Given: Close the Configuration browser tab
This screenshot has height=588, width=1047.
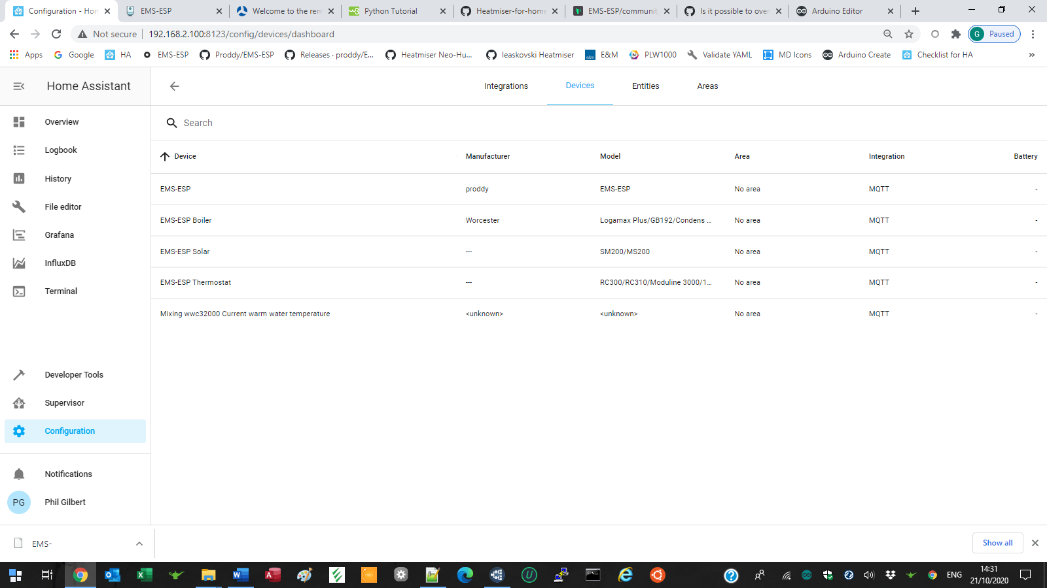Looking at the screenshot, I should point(107,11).
